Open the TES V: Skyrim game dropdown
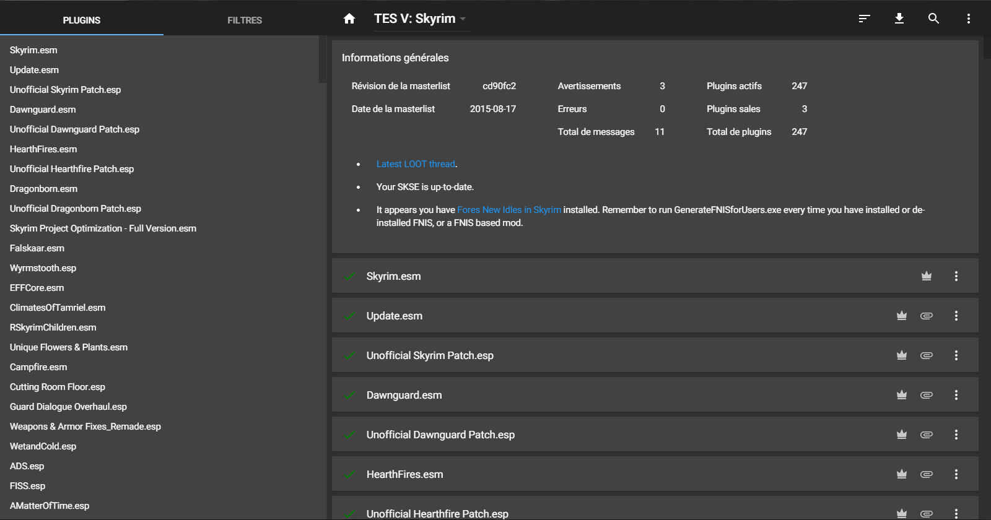The width and height of the screenshot is (991, 520). tap(421, 19)
